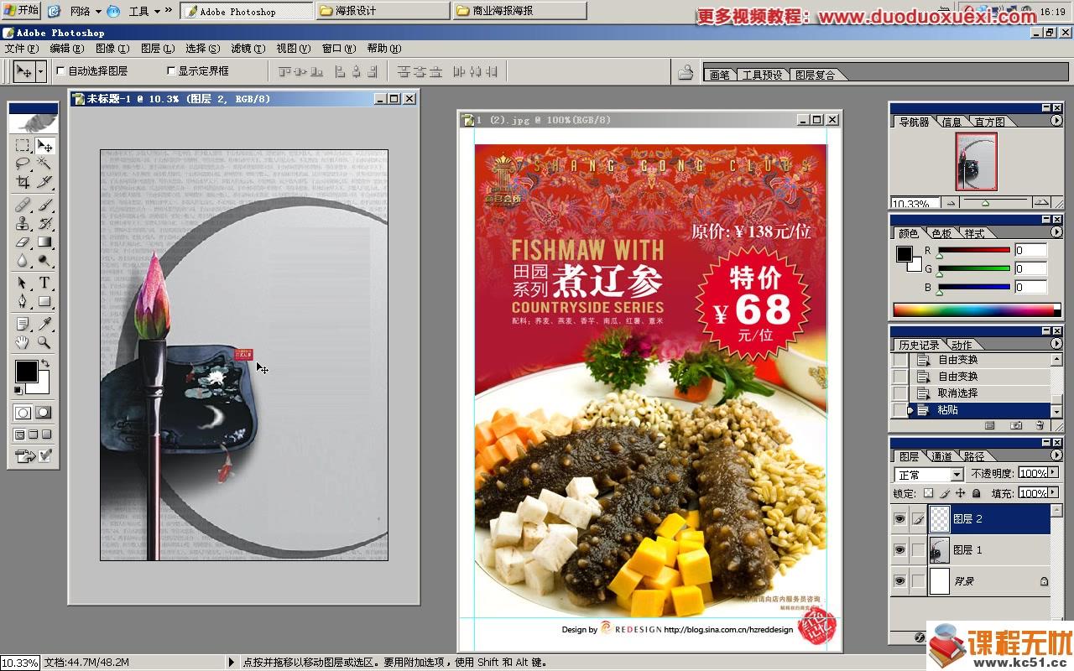
Task: Select the Eraser tool
Action: pyautogui.click(x=23, y=242)
